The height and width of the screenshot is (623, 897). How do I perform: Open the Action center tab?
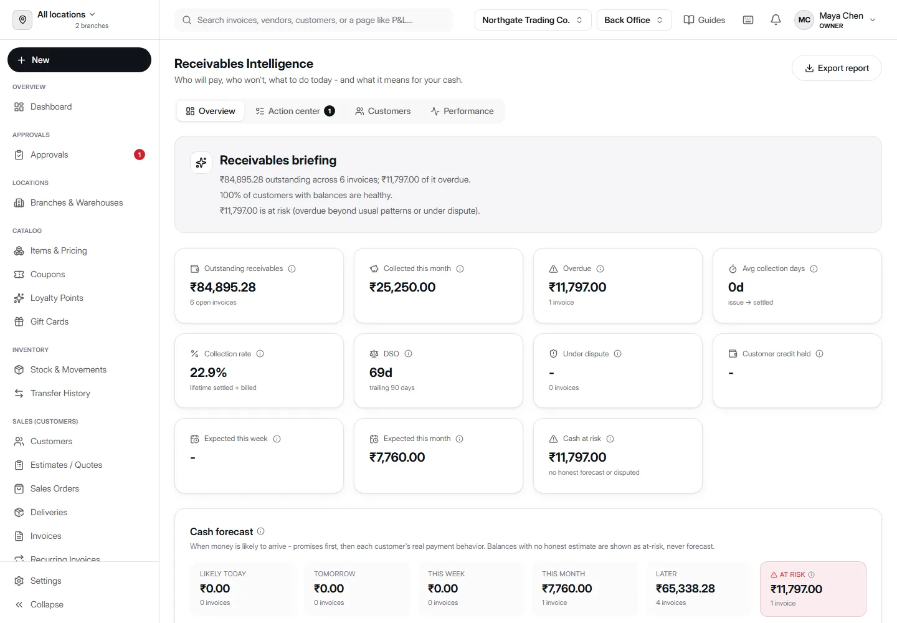(295, 111)
